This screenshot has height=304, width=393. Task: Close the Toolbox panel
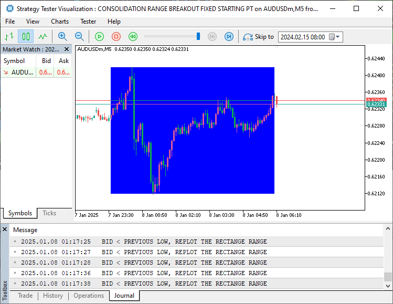[x=5, y=229]
